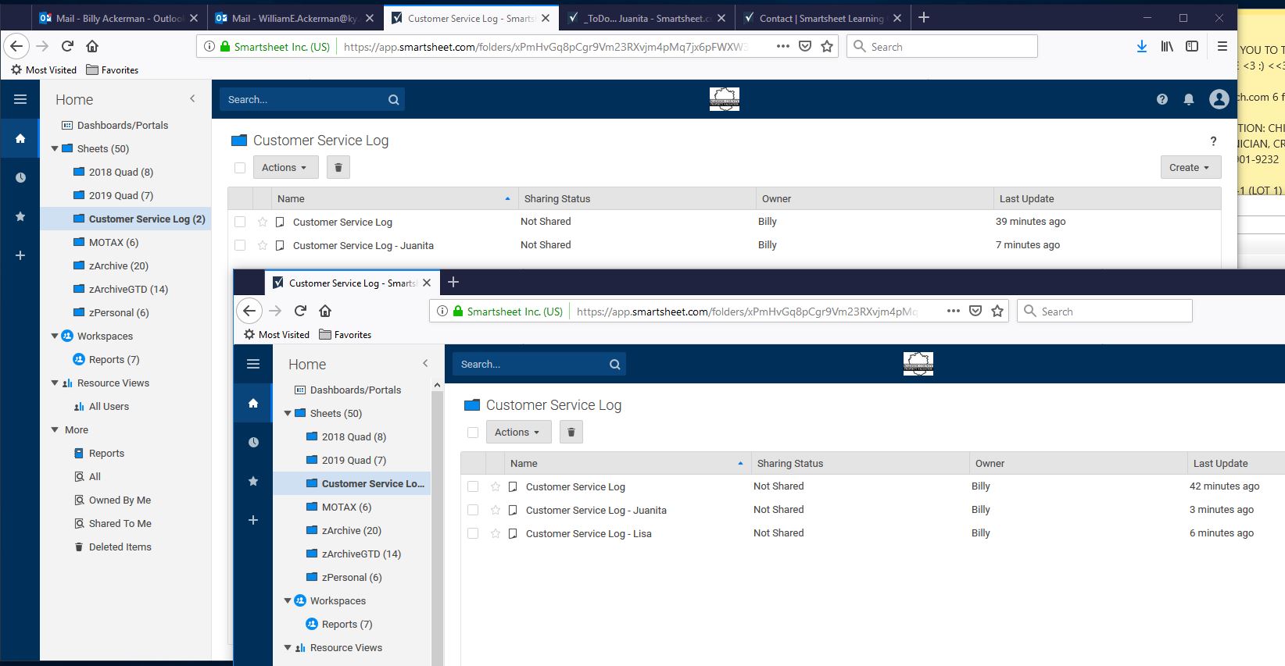The image size is (1285, 666).
Task: Click plus icon in front window's left rail
Action: (253, 520)
